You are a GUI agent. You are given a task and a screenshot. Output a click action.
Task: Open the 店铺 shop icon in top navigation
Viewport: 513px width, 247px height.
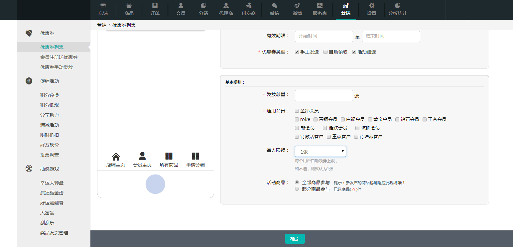103,6
